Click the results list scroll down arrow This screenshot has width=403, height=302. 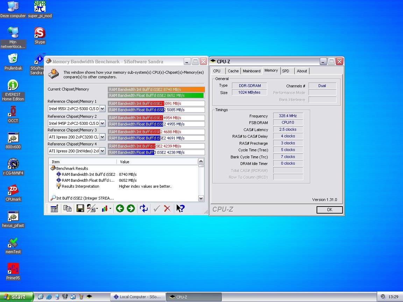point(201,198)
